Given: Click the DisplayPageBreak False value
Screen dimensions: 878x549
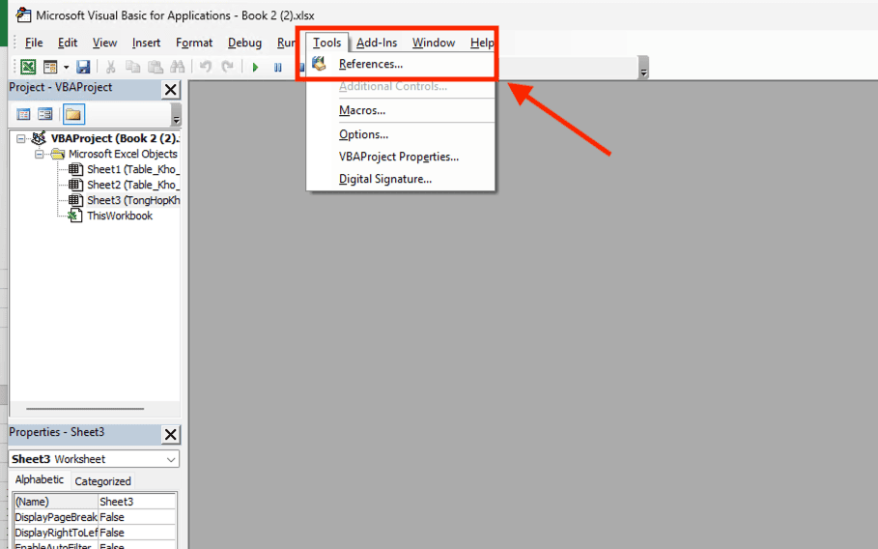Looking at the screenshot, I should (137, 517).
